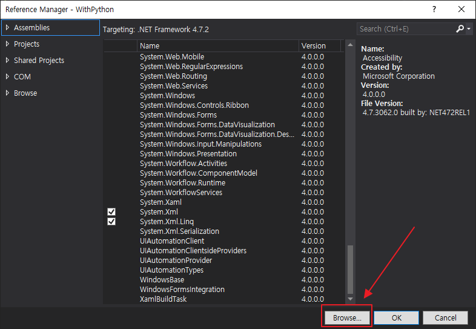
Task: Click the list scrollbar up arrow
Action: point(350,45)
